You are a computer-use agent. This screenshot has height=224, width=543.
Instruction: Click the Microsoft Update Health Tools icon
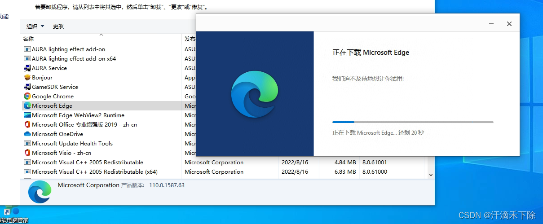(27, 144)
